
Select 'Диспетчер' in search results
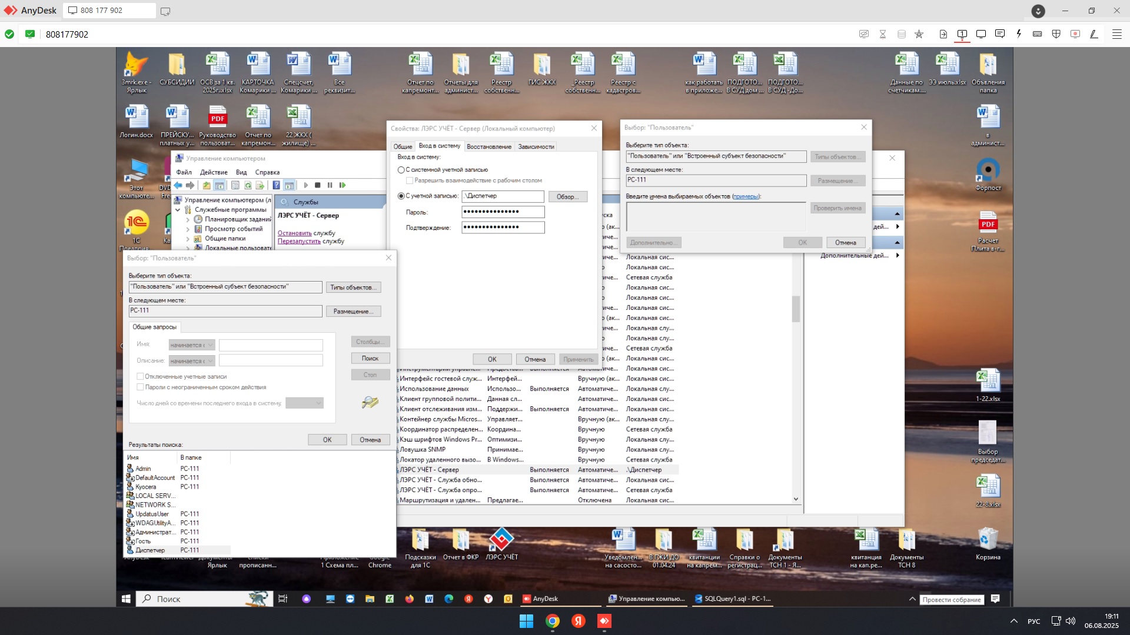(x=150, y=550)
